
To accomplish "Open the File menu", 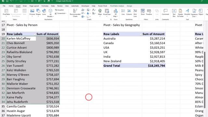I will [x=4, y=6].
